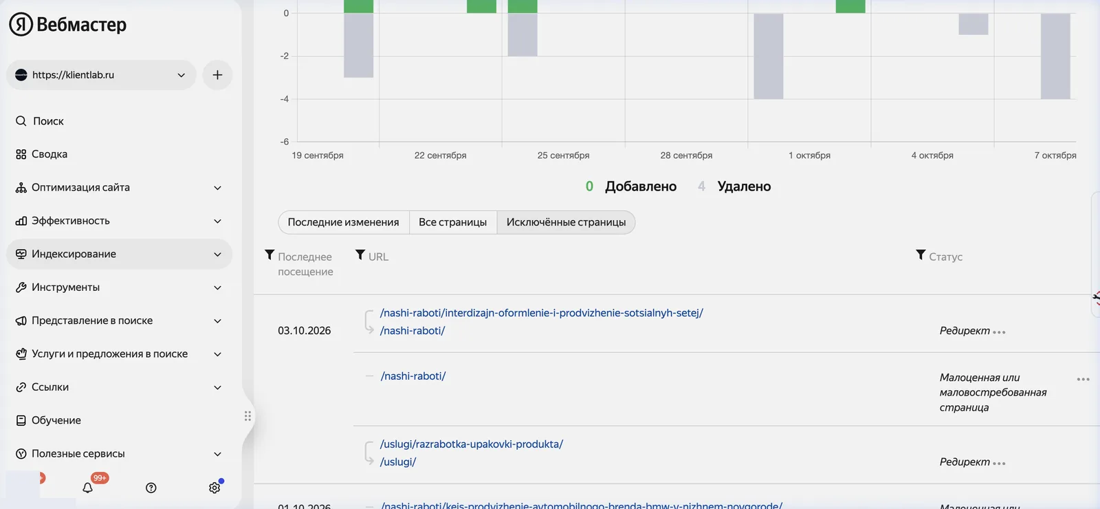Filter the Статус column funnel icon
The width and height of the screenshot is (1100, 509).
[x=921, y=255]
